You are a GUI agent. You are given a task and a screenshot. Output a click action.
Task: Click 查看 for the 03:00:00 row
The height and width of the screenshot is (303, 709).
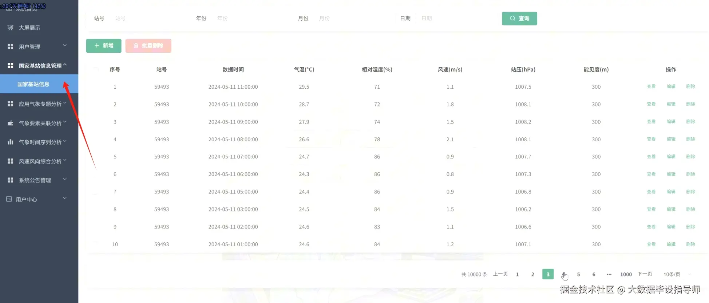click(x=651, y=209)
